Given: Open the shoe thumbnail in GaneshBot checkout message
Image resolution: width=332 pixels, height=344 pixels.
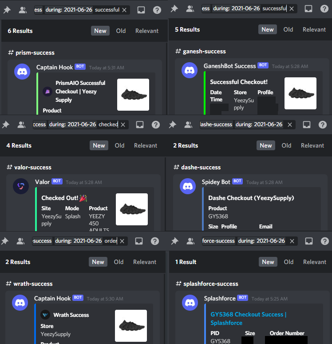Looking at the screenshot, I should pos(300,93).
